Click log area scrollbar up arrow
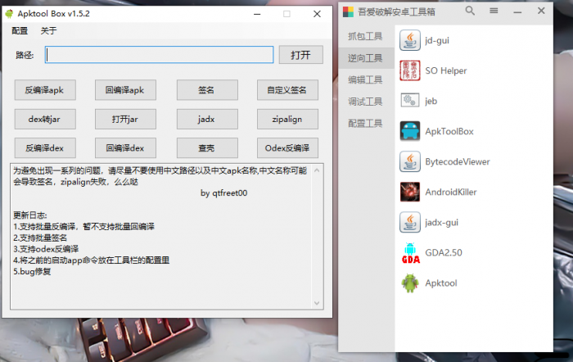573x362 pixels. pos(317,170)
